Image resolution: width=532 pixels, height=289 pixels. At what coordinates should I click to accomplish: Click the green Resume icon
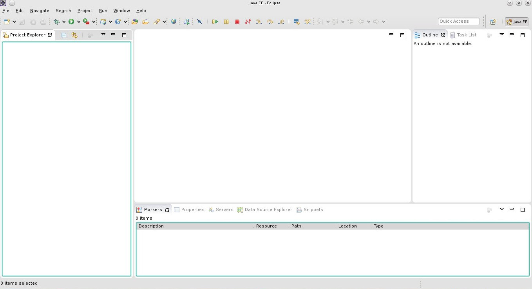215,22
